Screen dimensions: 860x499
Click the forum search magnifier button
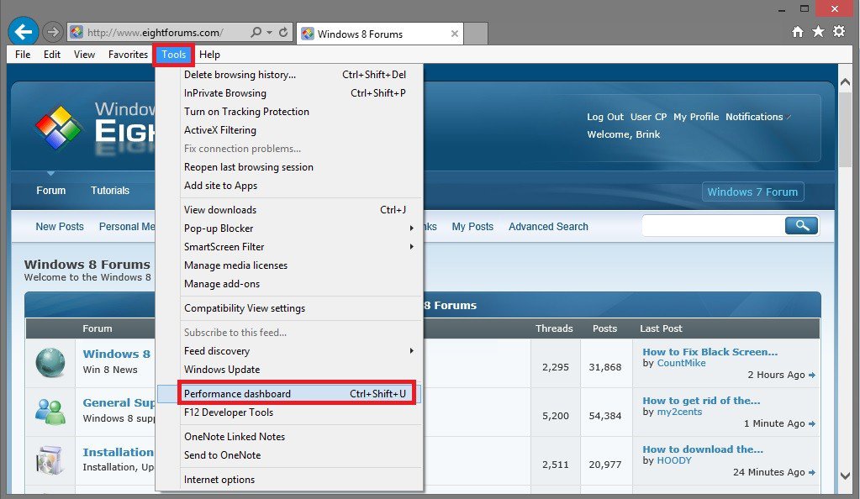pos(801,225)
